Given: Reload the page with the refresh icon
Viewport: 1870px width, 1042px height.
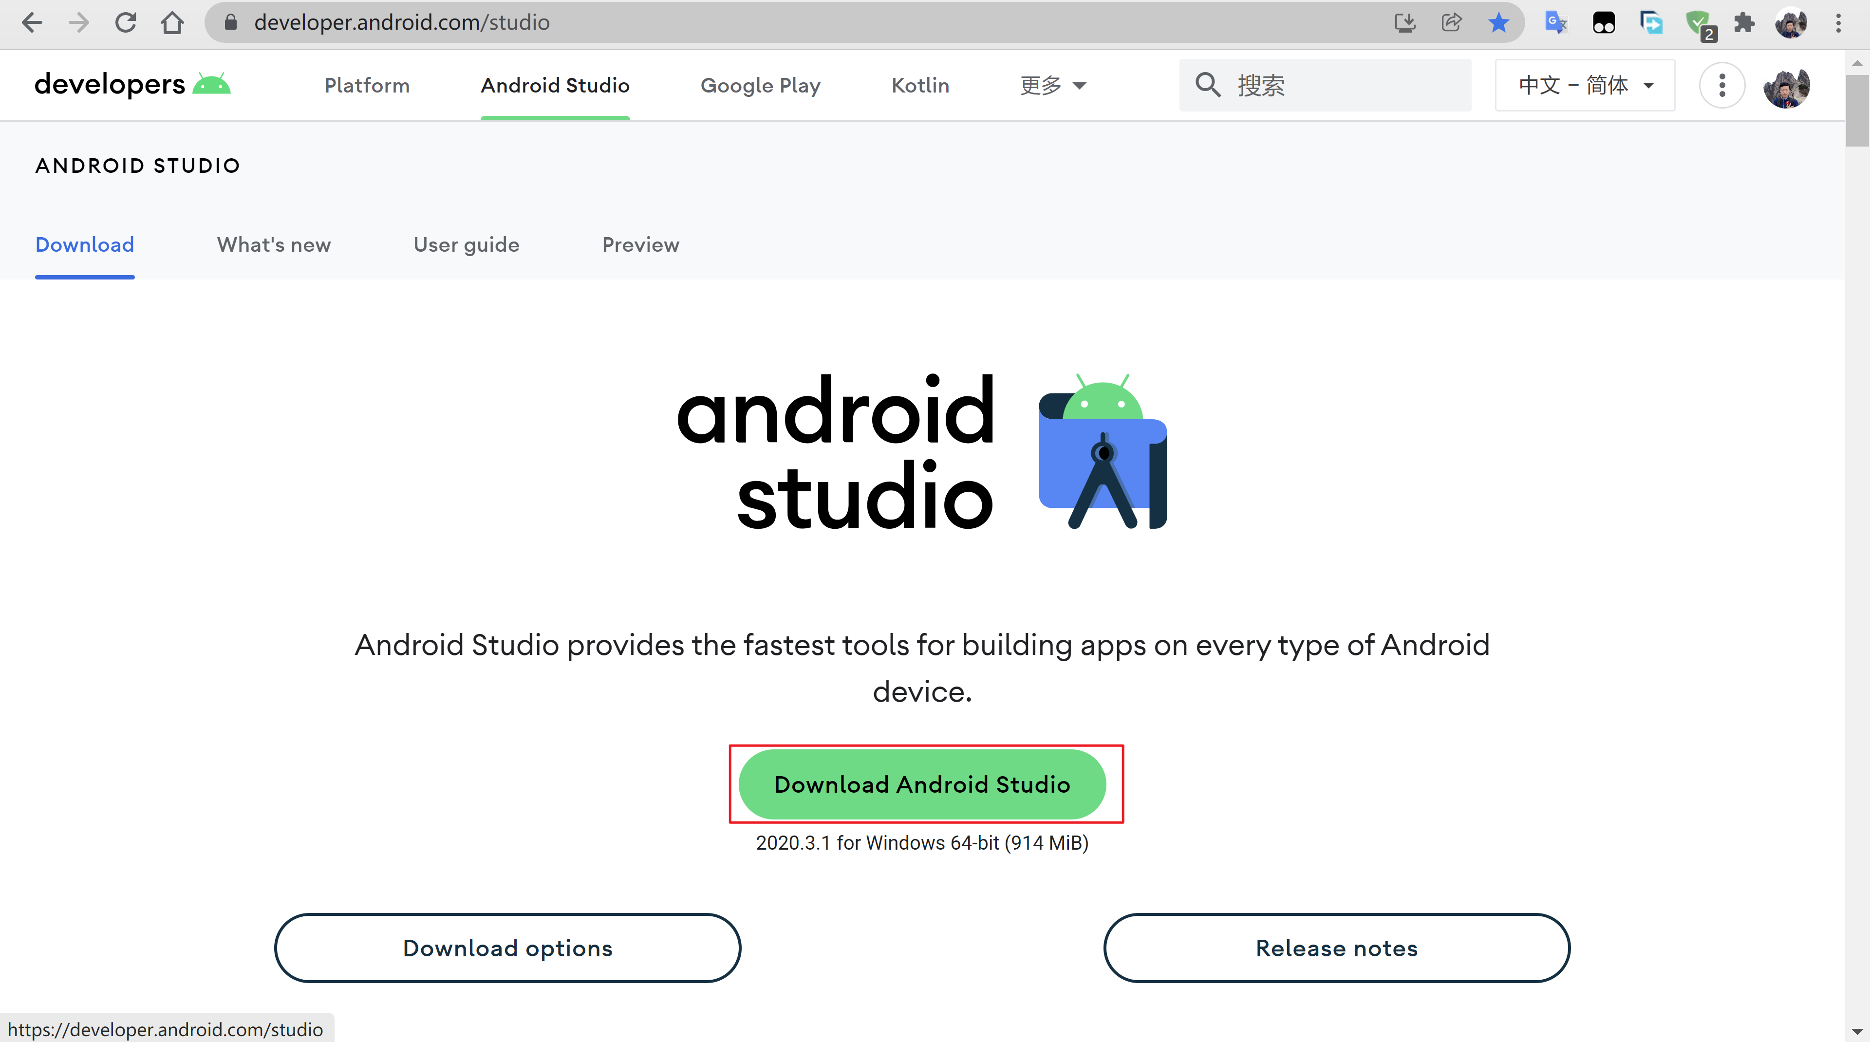Looking at the screenshot, I should tap(125, 22).
